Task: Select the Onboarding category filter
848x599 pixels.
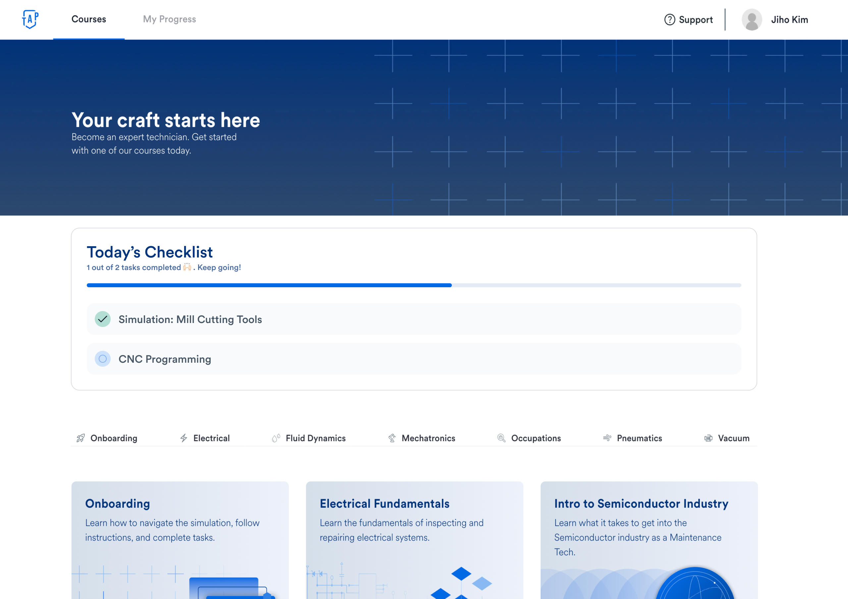Action: click(113, 438)
